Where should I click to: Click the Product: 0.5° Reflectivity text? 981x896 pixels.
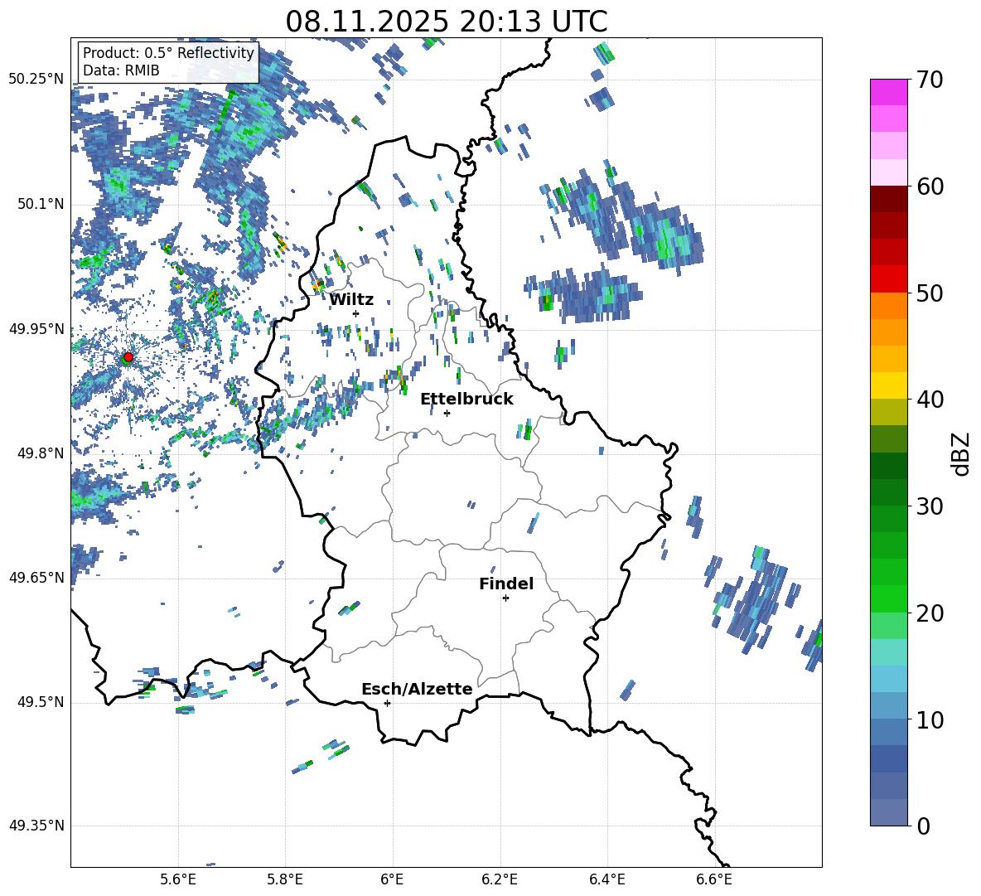click(x=168, y=53)
